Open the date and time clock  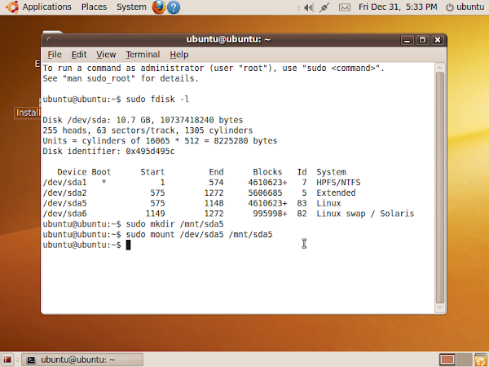(398, 7)
